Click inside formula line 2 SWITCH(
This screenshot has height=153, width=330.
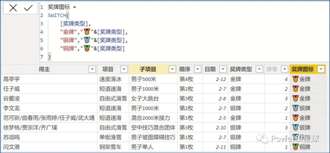(58, 16)
